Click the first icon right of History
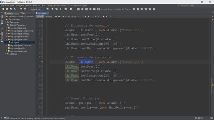The image size is (214, 120). [56, 17]
